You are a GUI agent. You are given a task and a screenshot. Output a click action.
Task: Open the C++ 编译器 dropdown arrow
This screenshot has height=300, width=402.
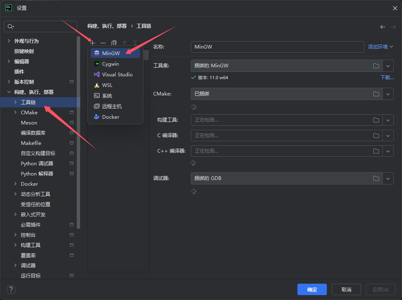point(388,151)
